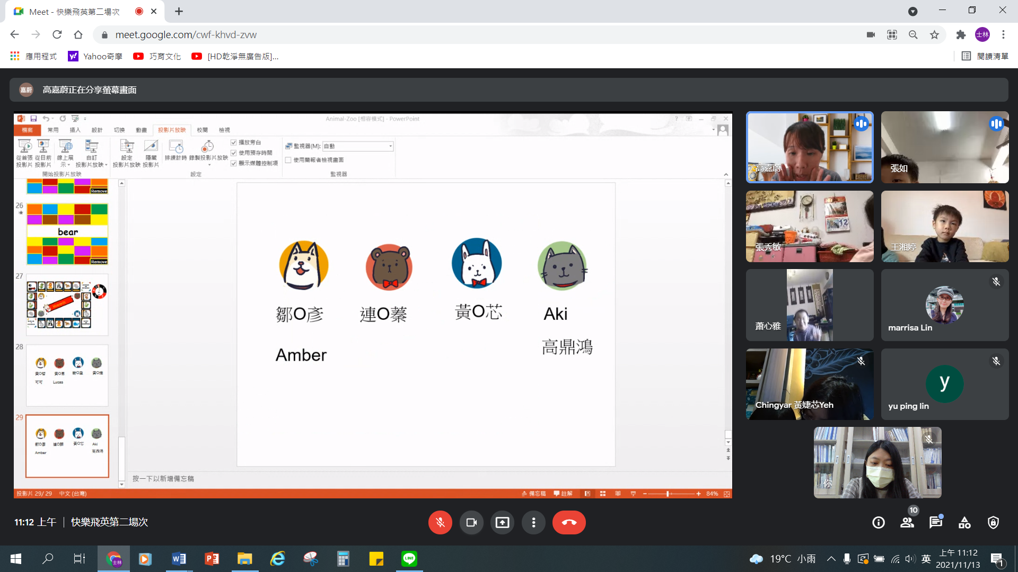Open Windows taskbar search
This screenshot has height=572, width=1018.
click(48, 559)
